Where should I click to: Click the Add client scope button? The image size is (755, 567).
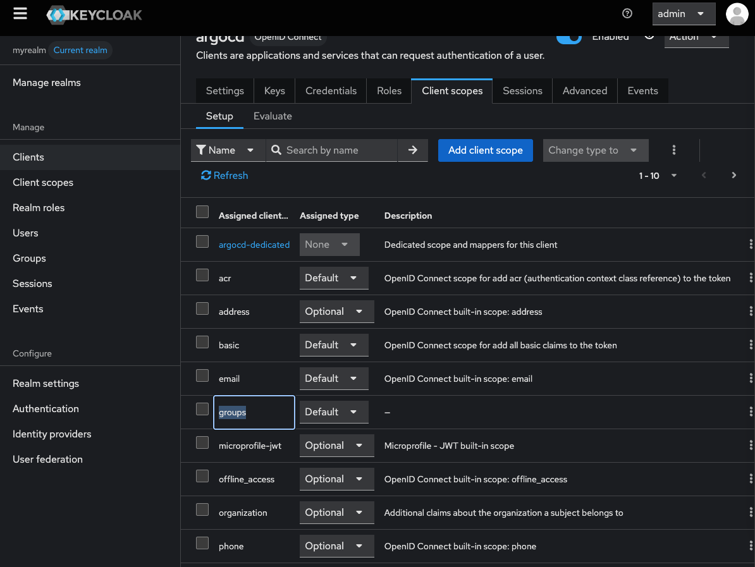point(486,150)
